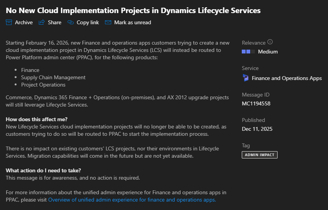
Task: Click the 'What action do I need to take?' heading
Action: click(x=43, y=170)
